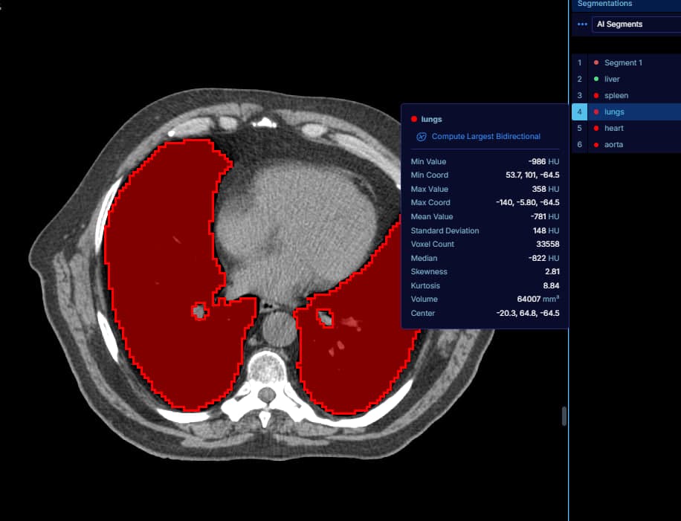The image size is (681, 521).
Task: Click the Volume 64007 mm³ value
Action: coord(538,299)
